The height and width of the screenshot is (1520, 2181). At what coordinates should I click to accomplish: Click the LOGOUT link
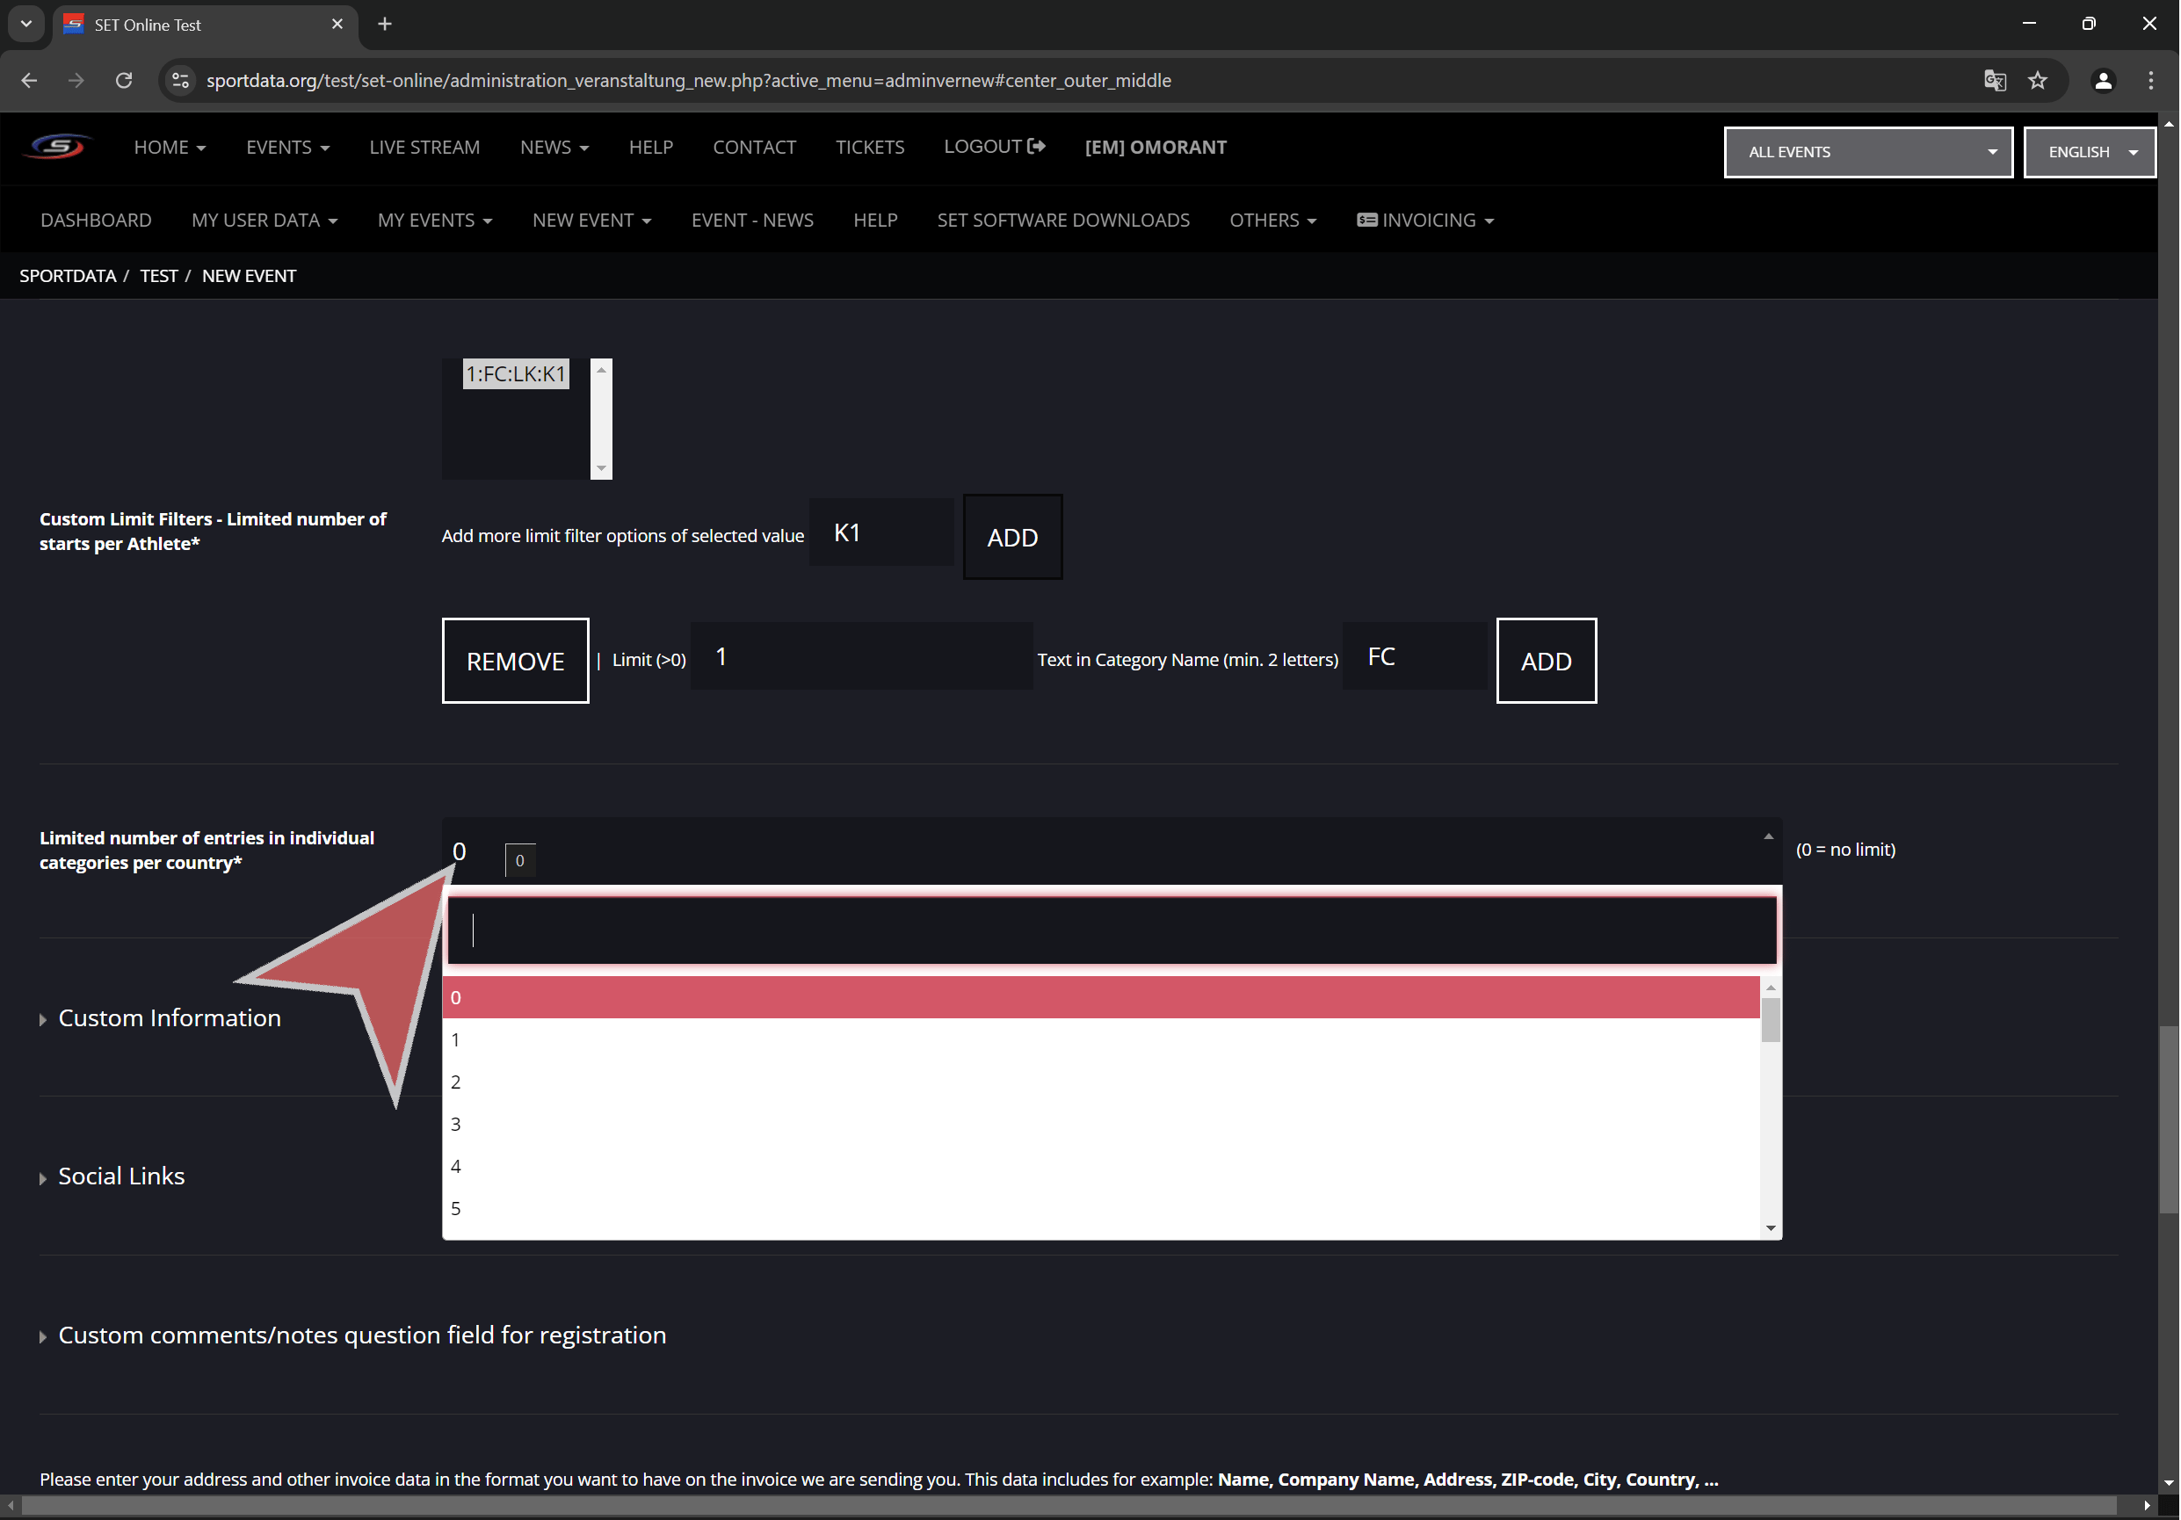coord(994,147)
